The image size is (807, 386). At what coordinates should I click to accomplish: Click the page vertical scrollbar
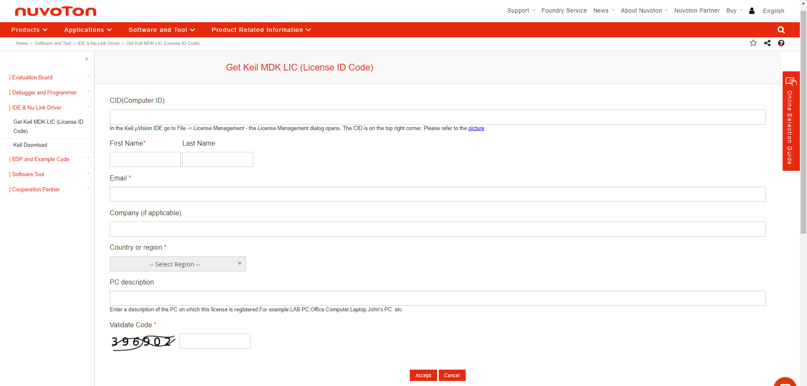click(803, 122)
